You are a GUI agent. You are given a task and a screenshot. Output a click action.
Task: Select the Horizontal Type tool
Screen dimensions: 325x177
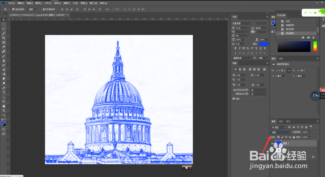coord(4,92)
